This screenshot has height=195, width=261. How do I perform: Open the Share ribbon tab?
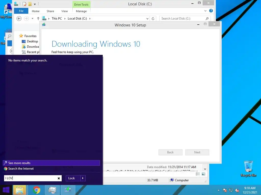(x=50, y=11)
